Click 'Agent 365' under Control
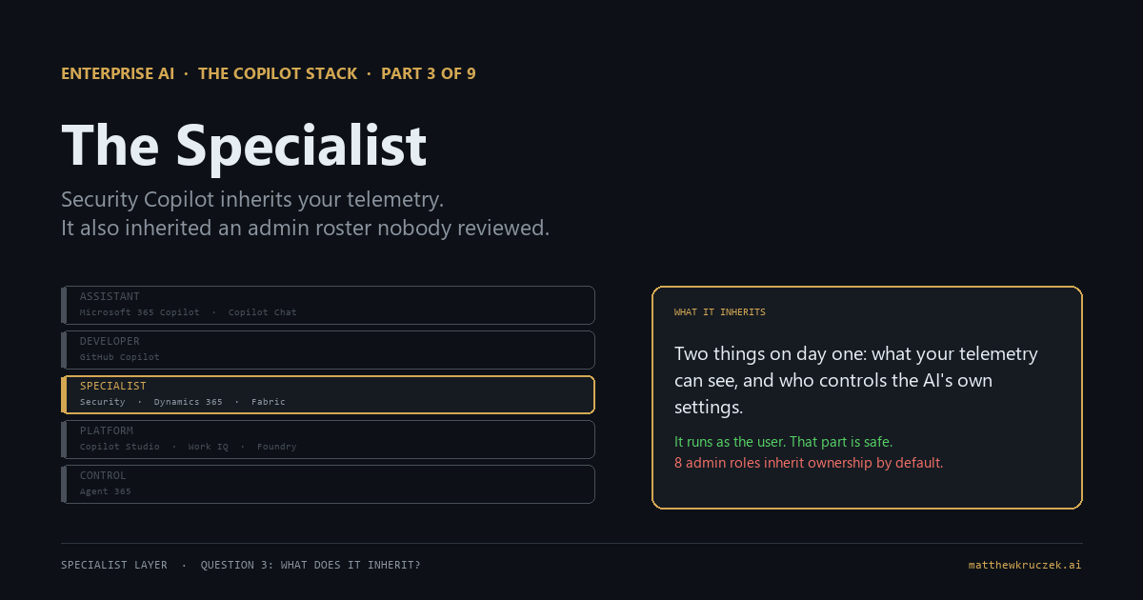The height and width of the screenshot is (600, 1143). pos(106,491)
